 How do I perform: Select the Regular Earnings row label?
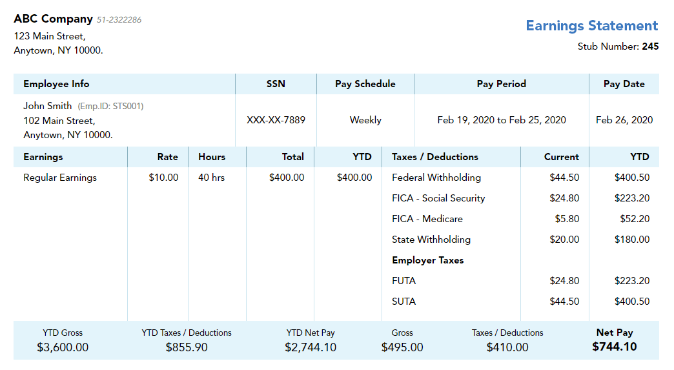pyautogui.click(x=60, y=178)
